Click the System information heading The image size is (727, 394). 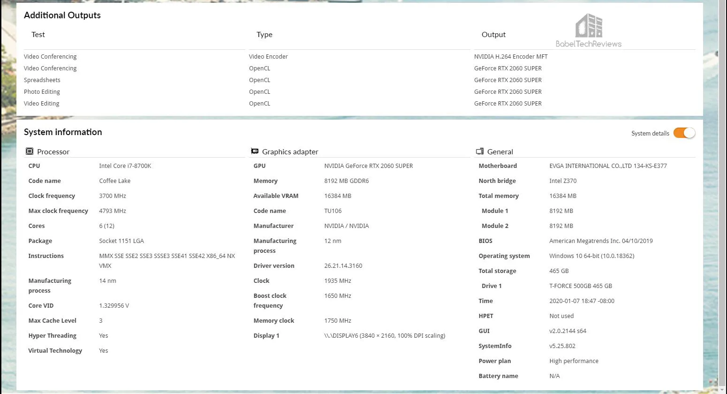(63, 132)
